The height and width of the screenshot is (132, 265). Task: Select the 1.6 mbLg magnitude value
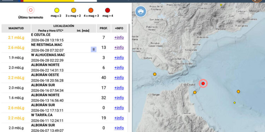pos(16,98)
